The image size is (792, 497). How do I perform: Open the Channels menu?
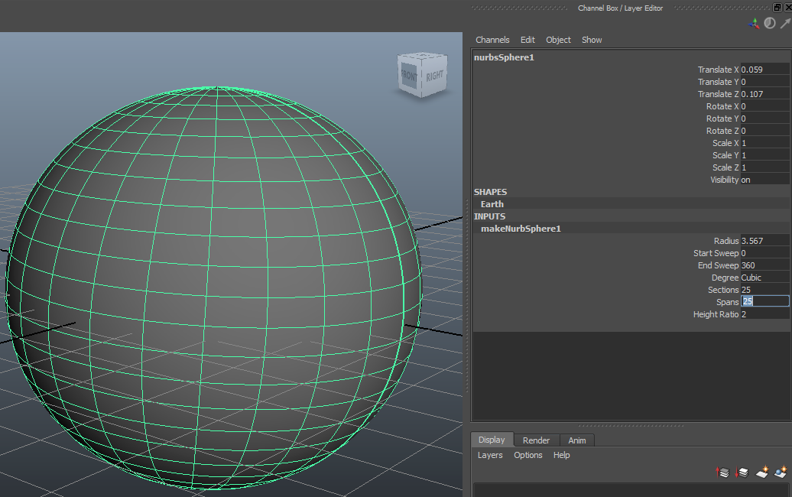pyautogui.click(x=492, y=40)
